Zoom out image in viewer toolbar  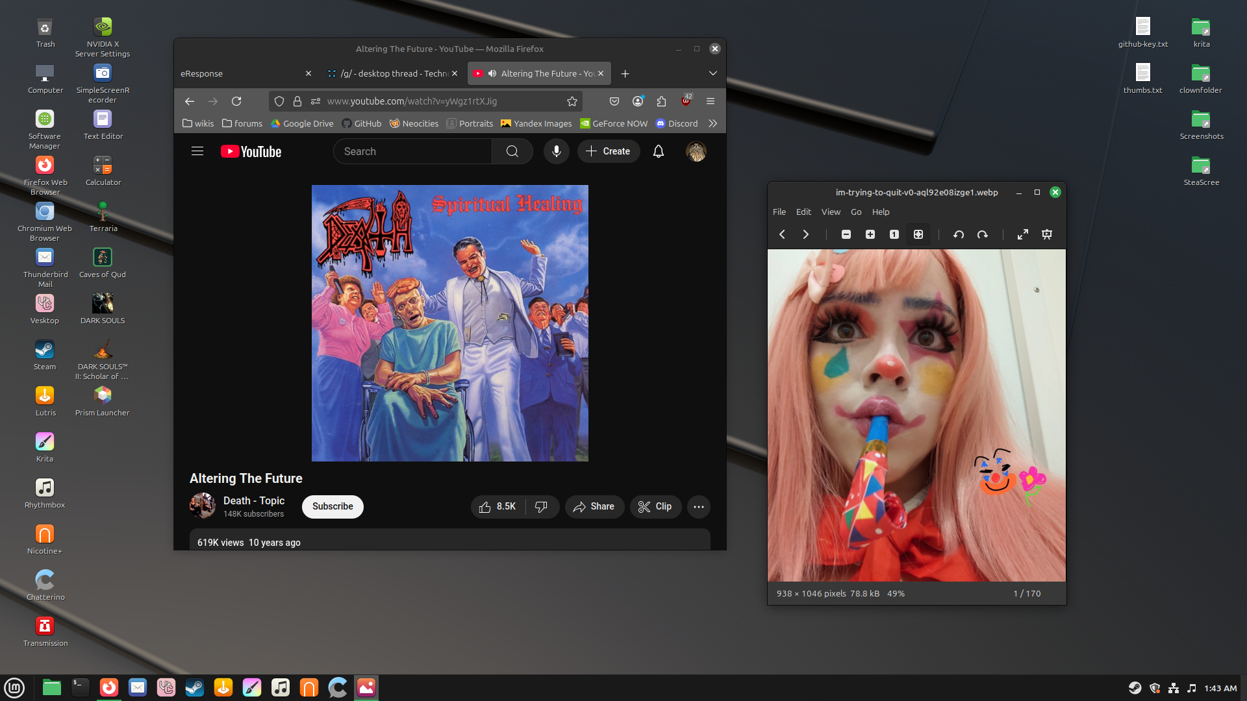tap(846, 234)
